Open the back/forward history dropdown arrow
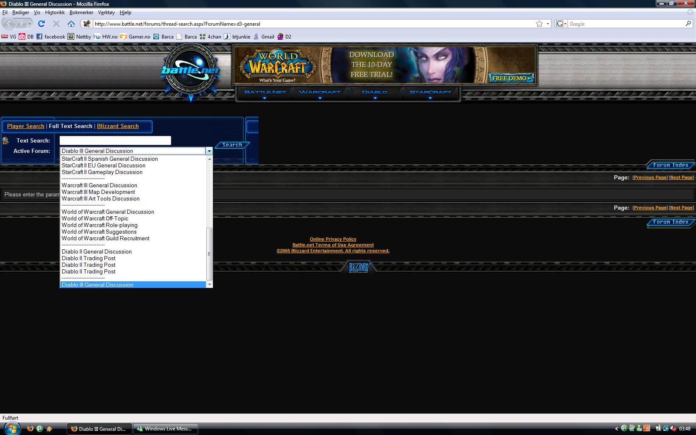This screenshot has height=435, width=696. [29, 24]
